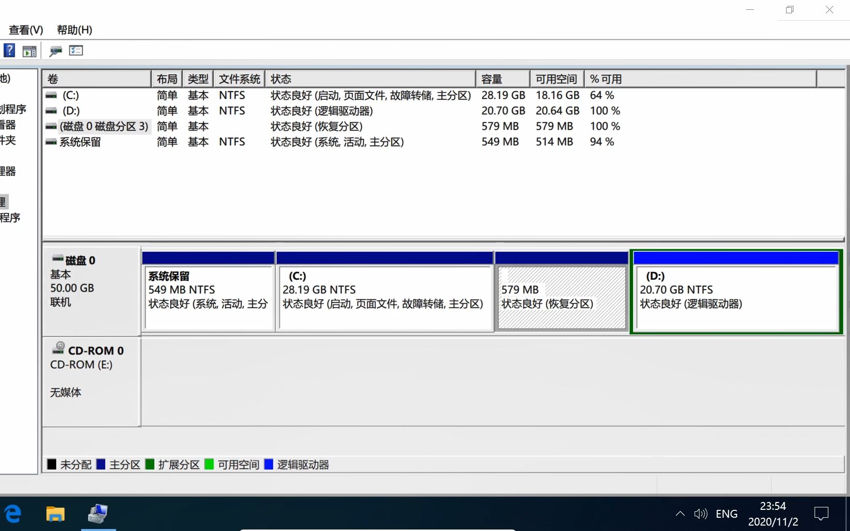The width and height of the screenshot is (850, 531).
Task: Click the 磁盘 0 disk icon
Action: tap(58, 258)
